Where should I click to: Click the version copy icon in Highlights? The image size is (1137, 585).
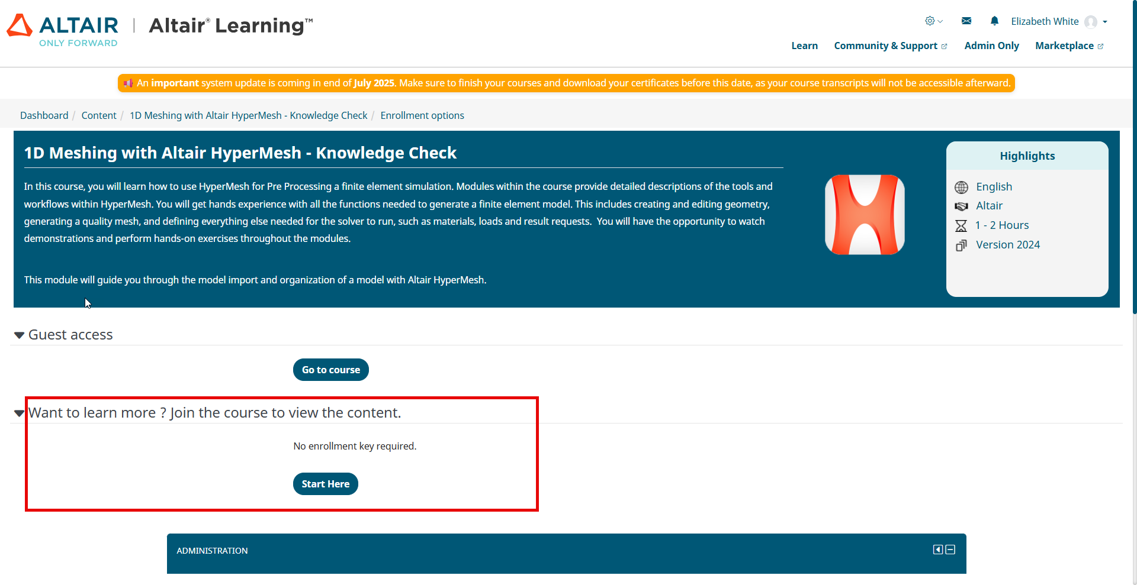tap(961, 245)
